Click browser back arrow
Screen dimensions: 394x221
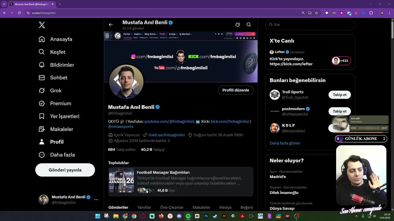[x=4, y=13]
